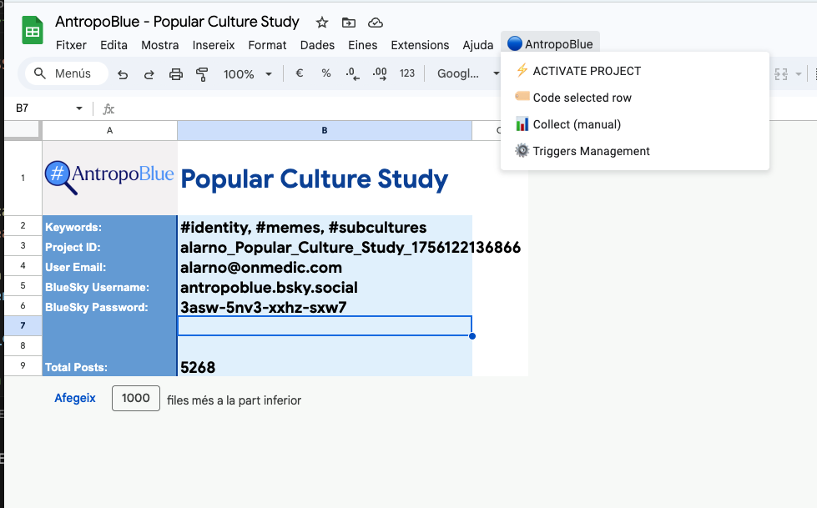
Task: Select the paint format roller tool
Action: [202, 74]
